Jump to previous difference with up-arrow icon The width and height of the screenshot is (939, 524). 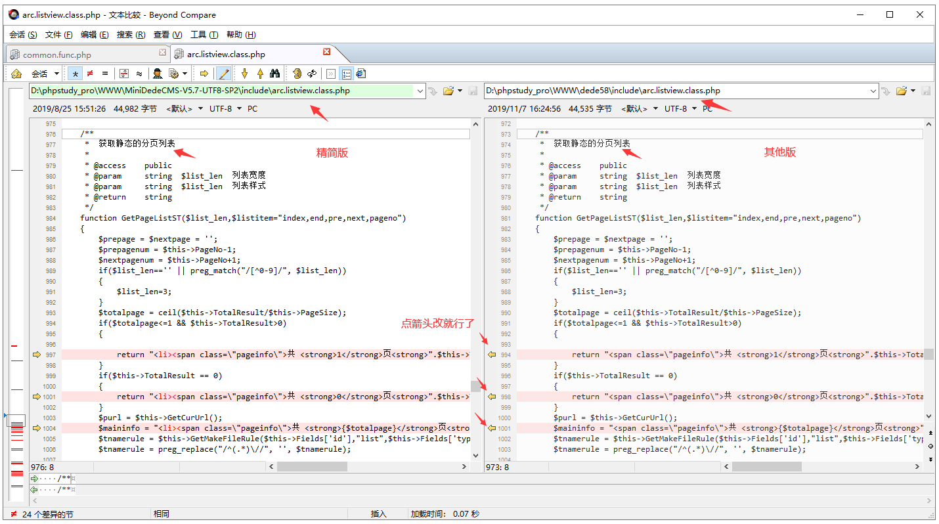[261, 73]
